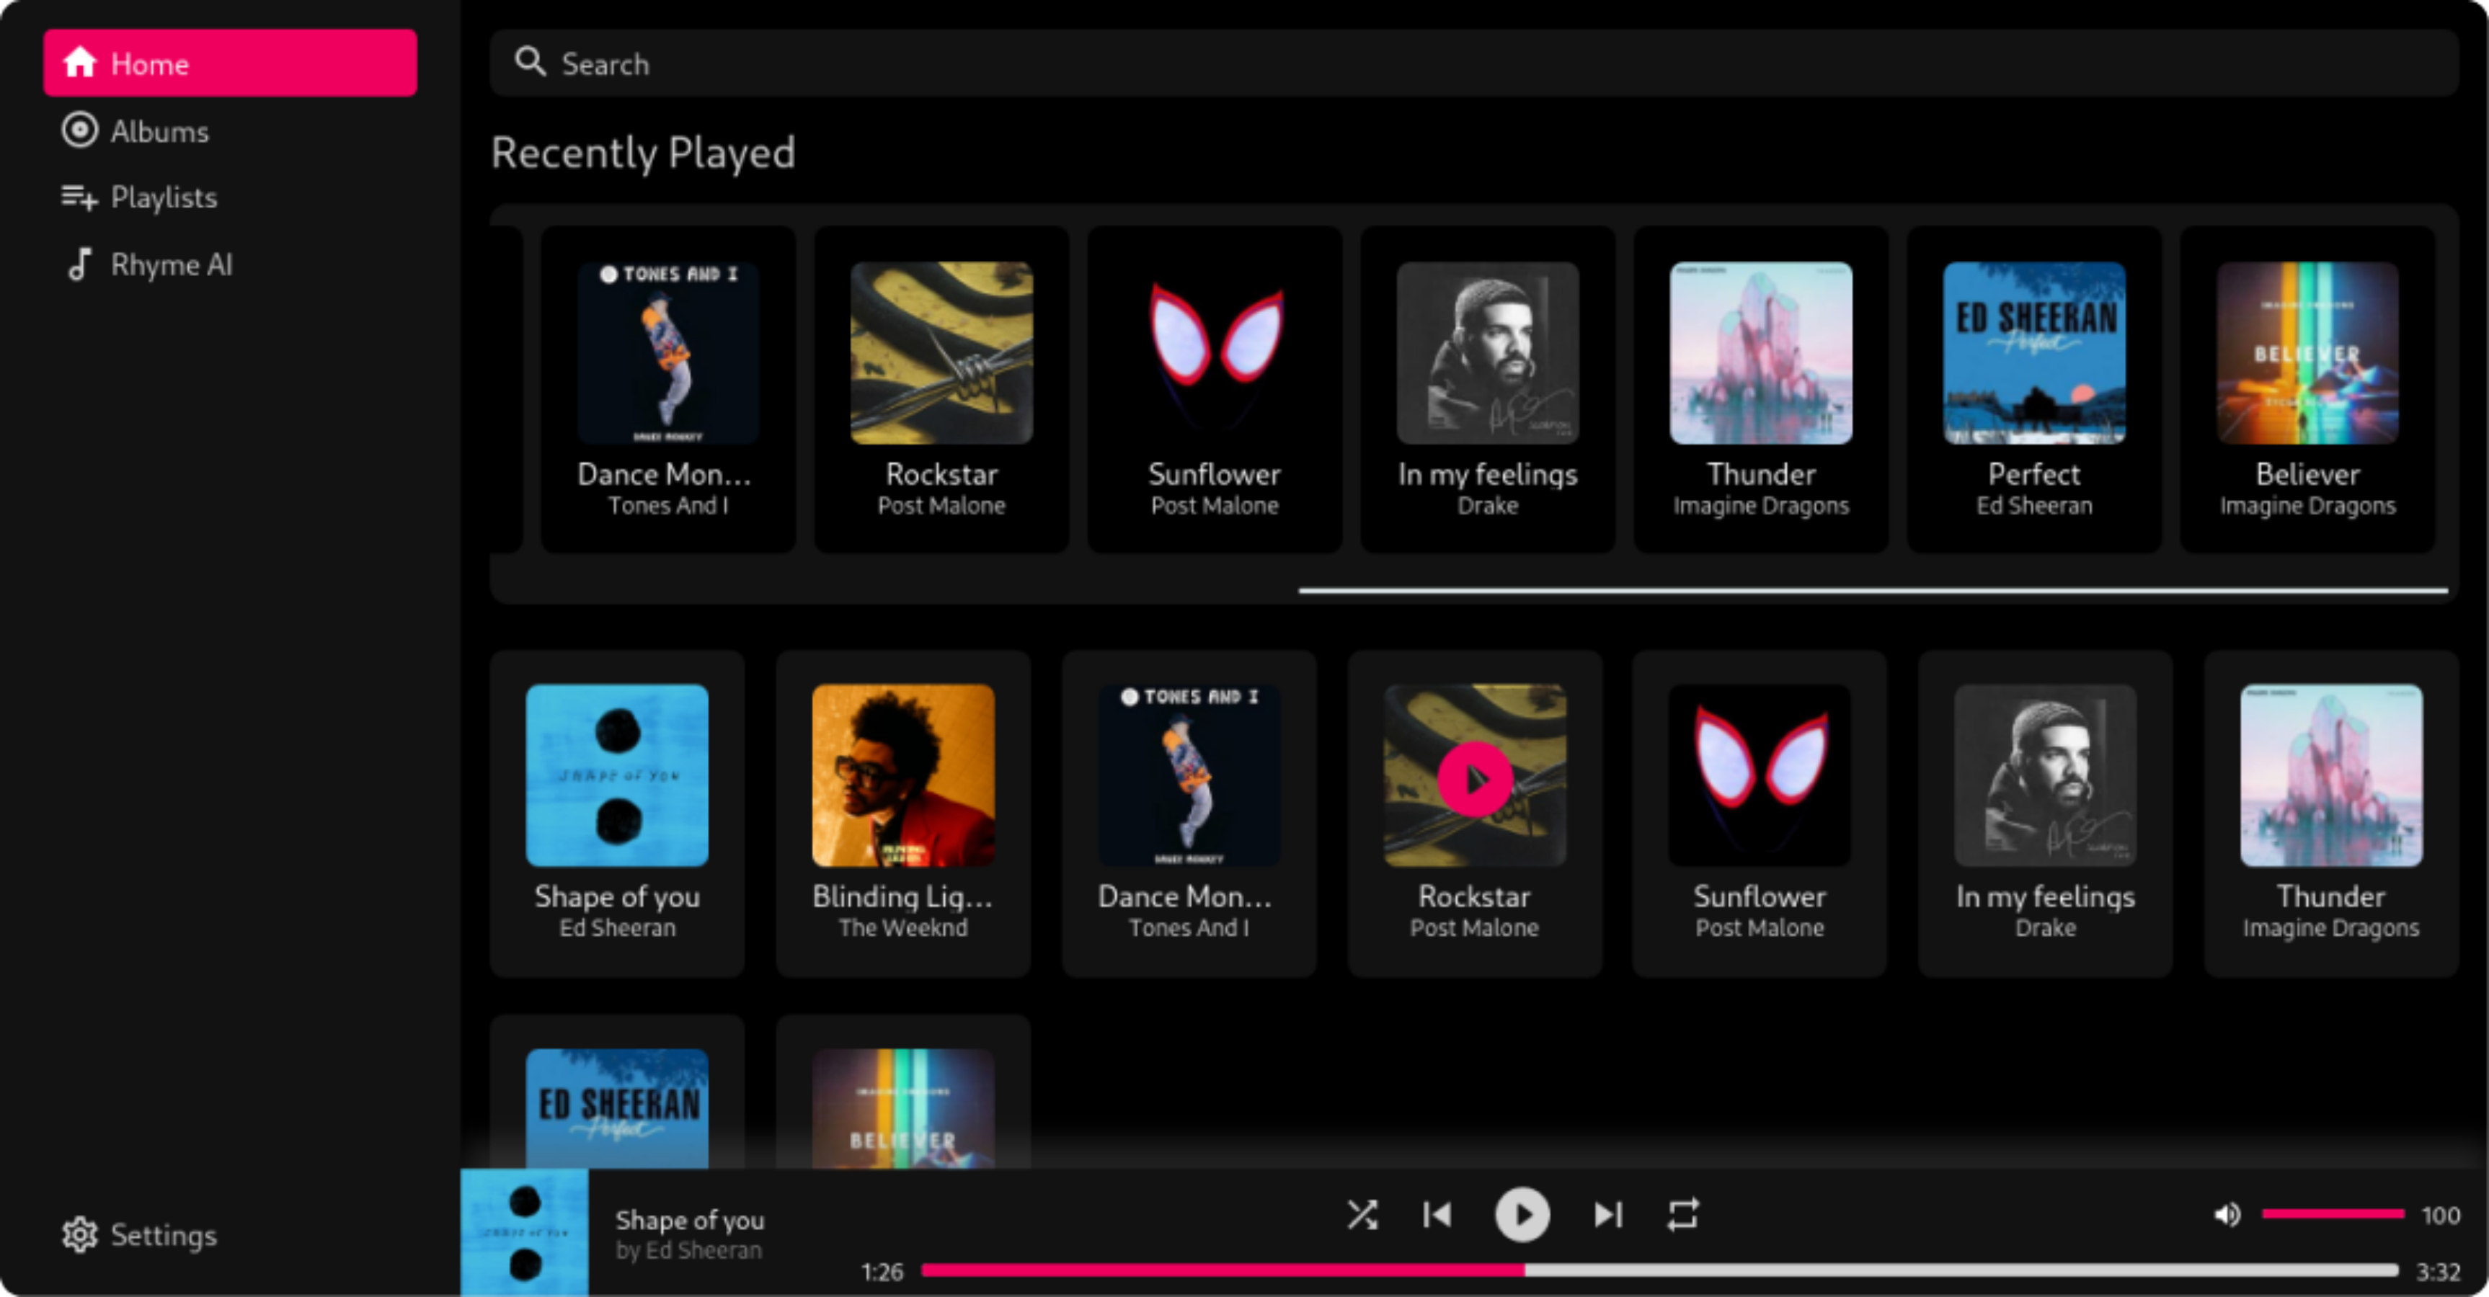This screenshot has height=1297, width=2489.
Task: Select Believer card in Recently Played
Action: tap(2307, 389)
